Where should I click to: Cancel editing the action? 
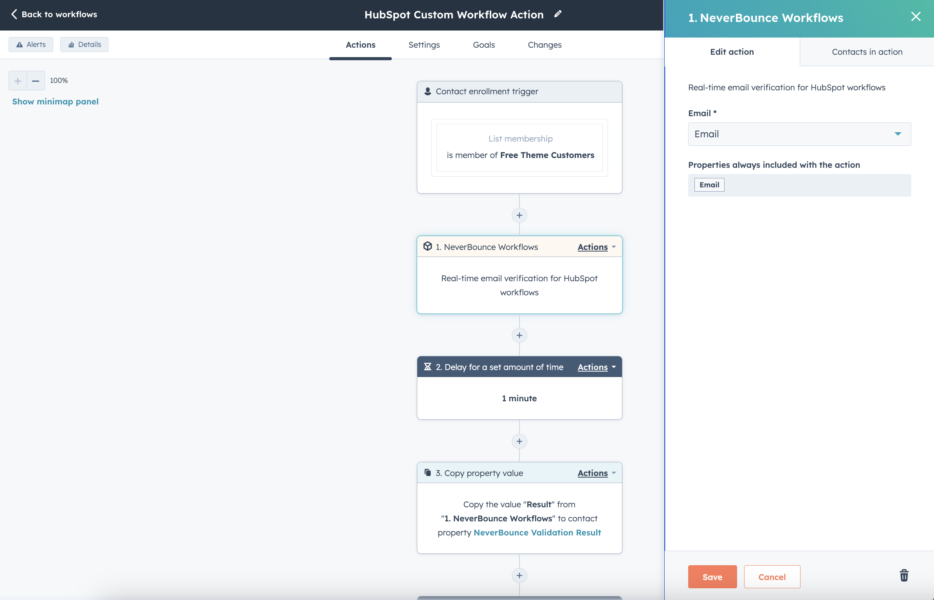[x=772, y=577]
